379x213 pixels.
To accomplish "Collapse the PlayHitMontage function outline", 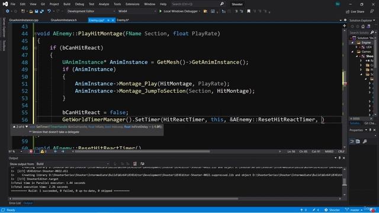I will [36, 34].
